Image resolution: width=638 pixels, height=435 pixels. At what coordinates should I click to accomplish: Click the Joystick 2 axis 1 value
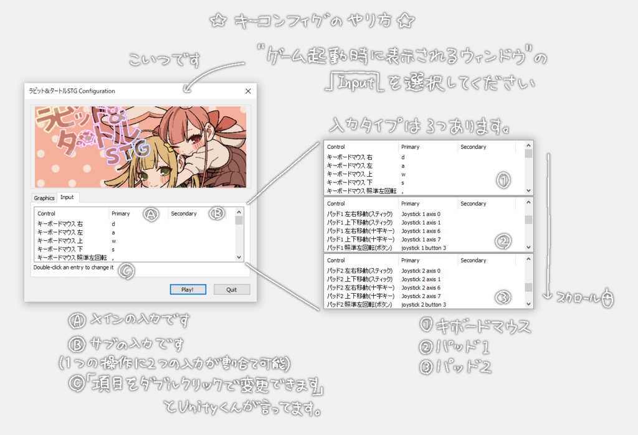point(421,279)
